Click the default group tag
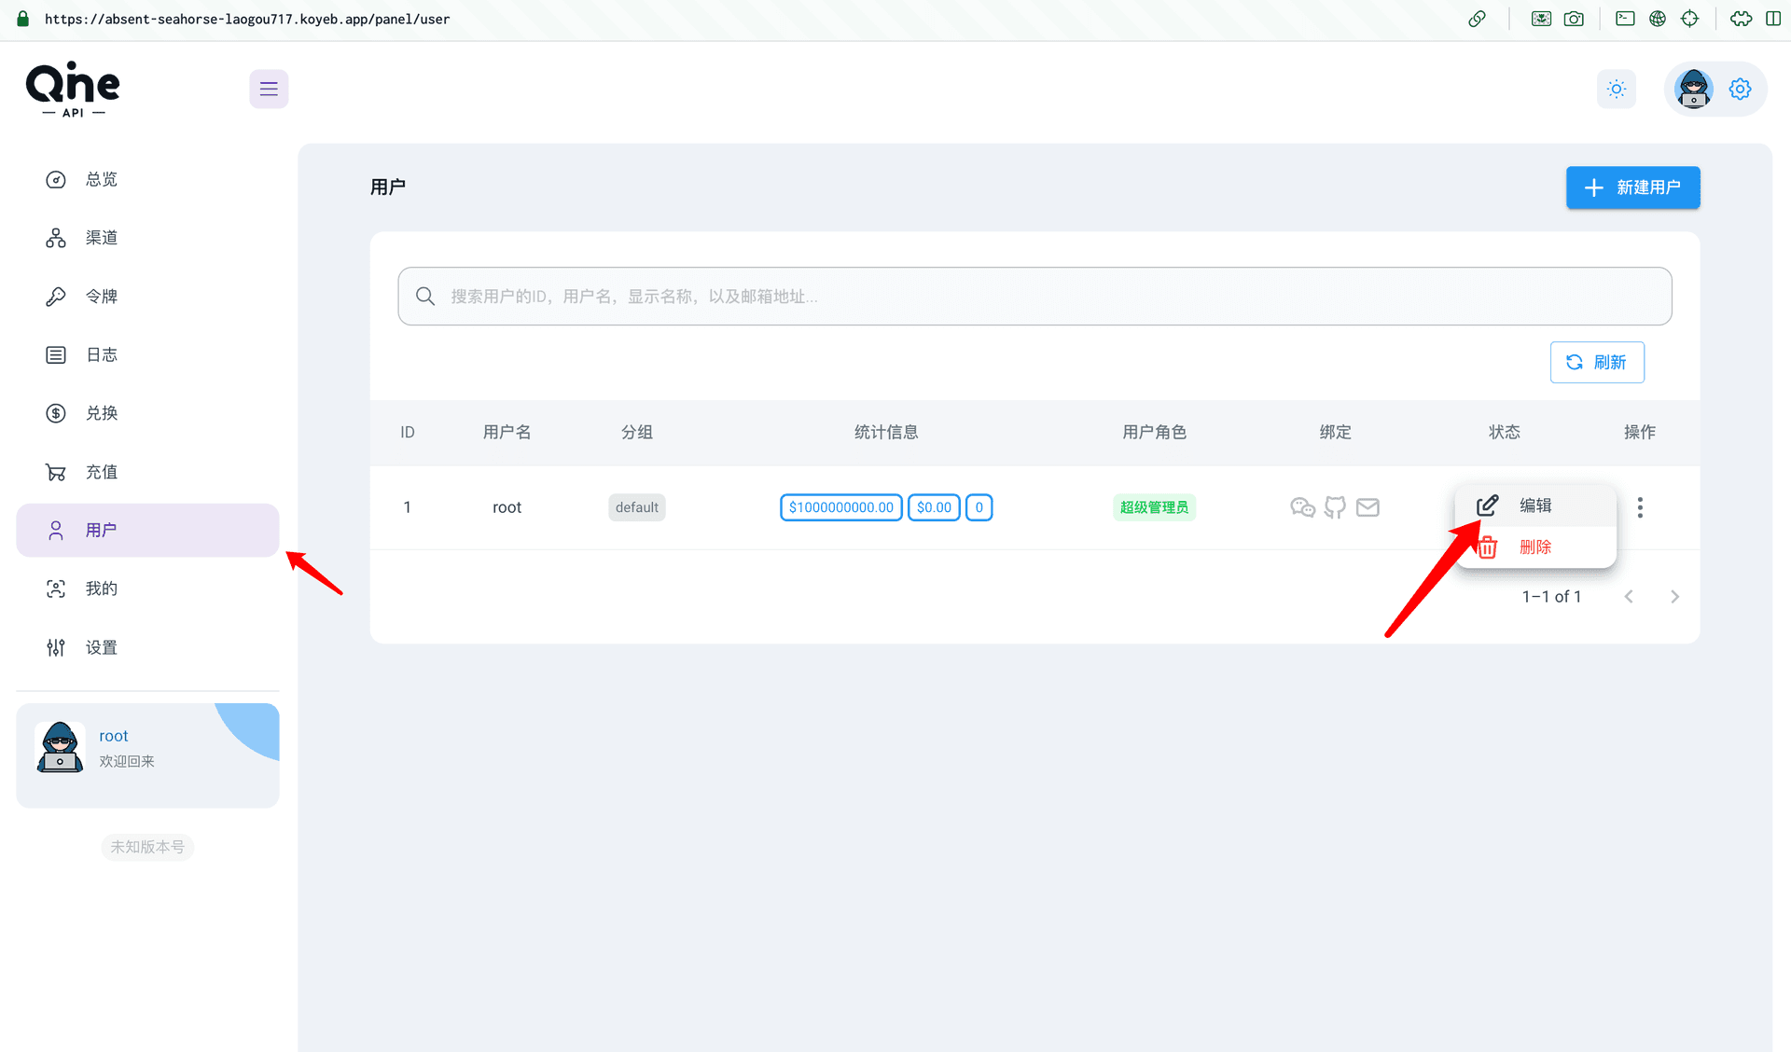This screenshot has height=1052, width=1791. click(637, 507)
